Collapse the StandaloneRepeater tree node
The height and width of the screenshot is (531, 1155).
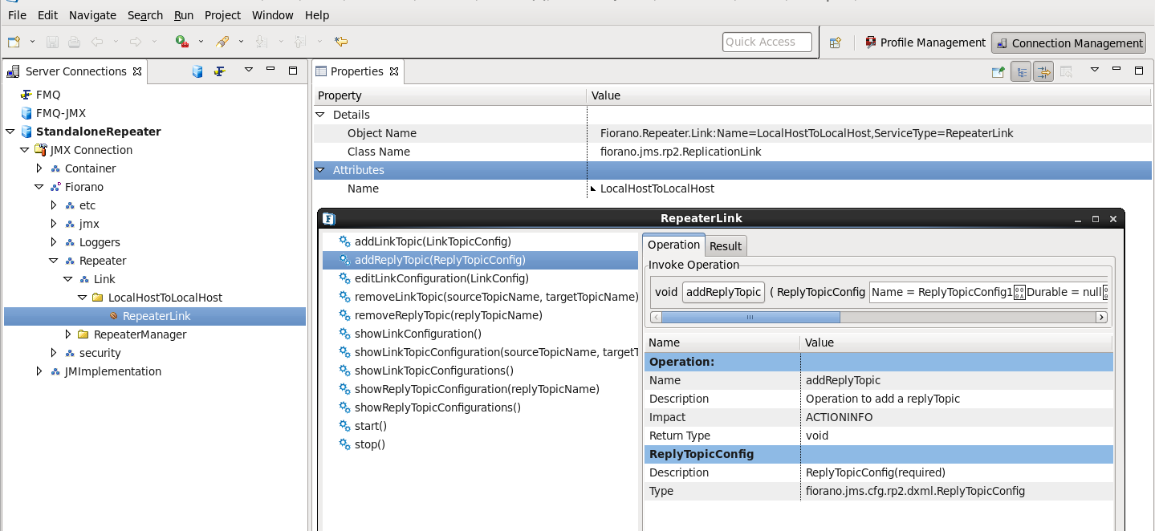10,132
